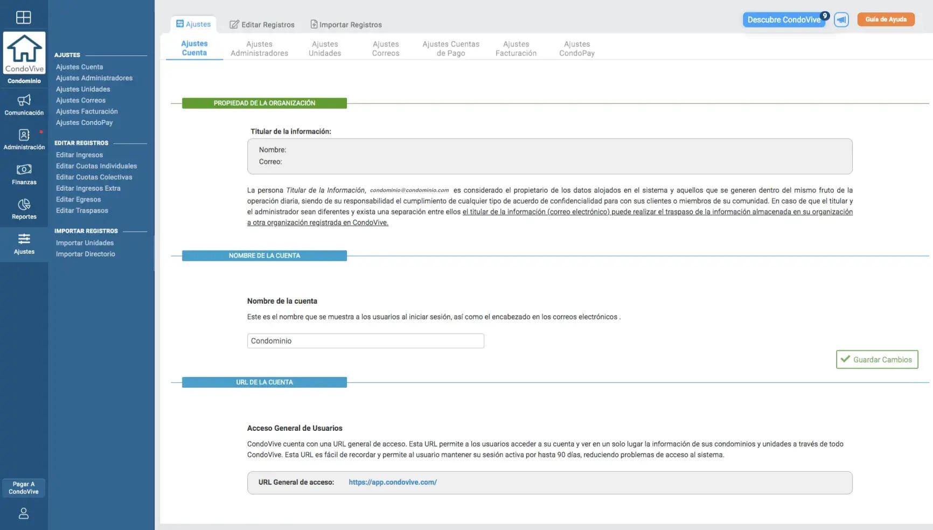Click NOMBRE DE LA CUENTA header

264,256
